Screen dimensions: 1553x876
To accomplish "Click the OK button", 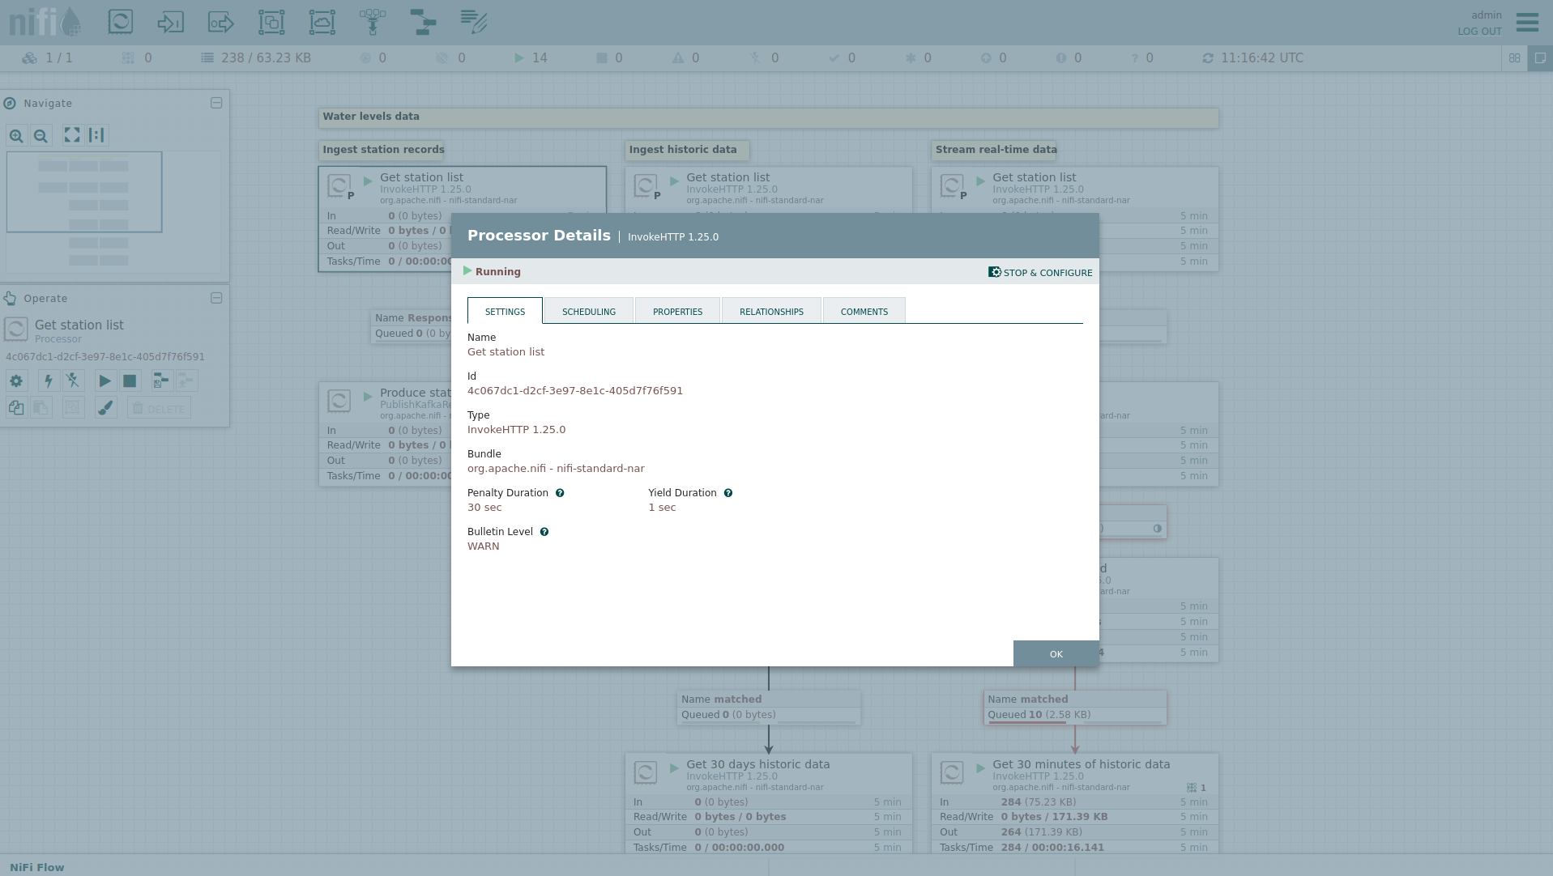I will point(1056,654).
